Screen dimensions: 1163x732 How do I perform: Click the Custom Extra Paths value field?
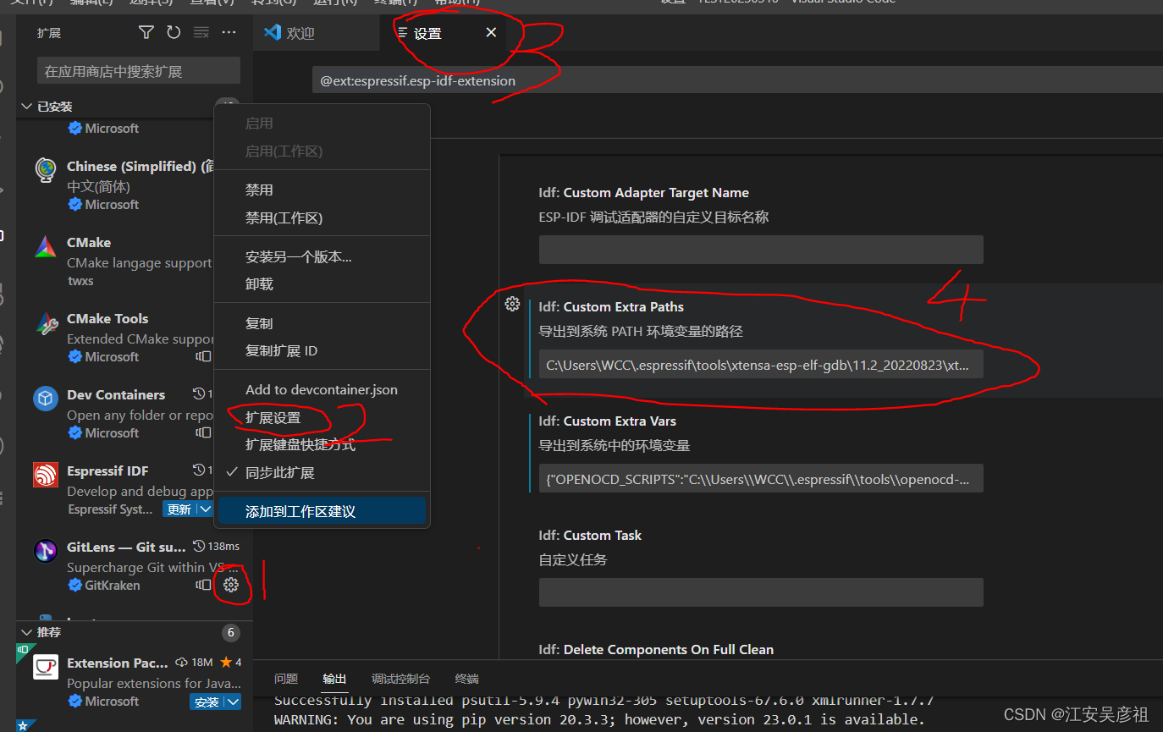pyautogui.click(x=761, y=365)
